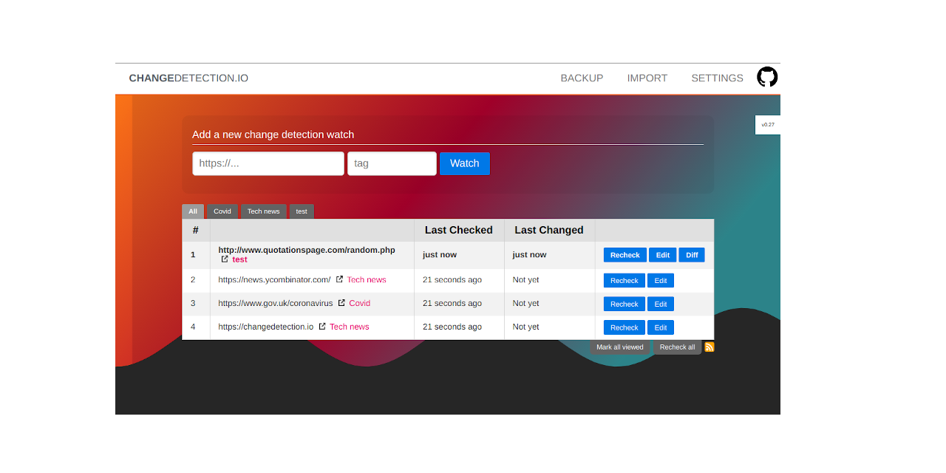Sort by the # column header
This screenshot has width=946, height=473.
196,230
